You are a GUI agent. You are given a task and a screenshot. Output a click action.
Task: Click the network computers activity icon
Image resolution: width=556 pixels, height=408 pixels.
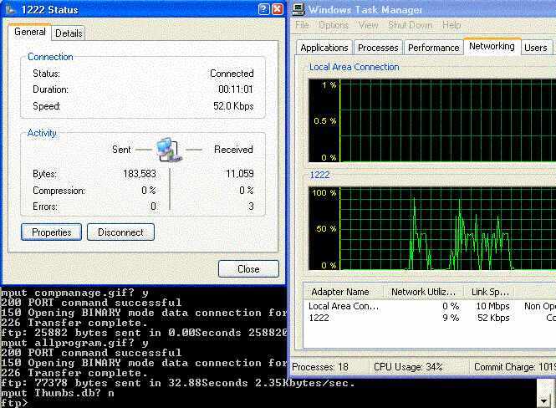click(169, 150)
